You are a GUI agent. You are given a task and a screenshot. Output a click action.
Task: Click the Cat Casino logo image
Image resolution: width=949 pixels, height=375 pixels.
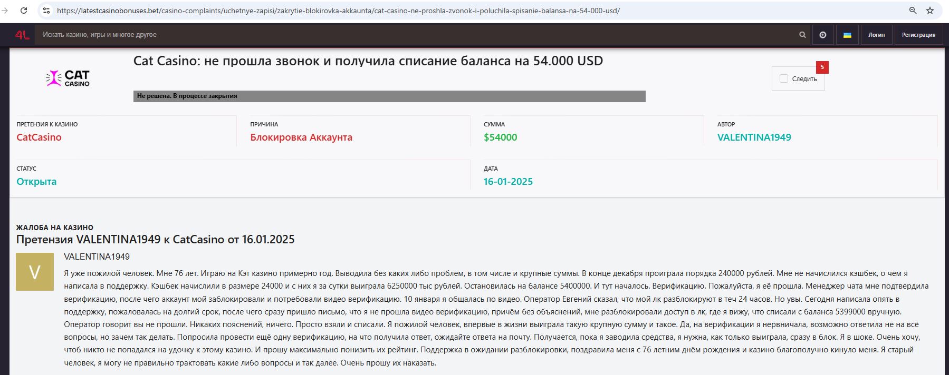(x=68, y=78)
